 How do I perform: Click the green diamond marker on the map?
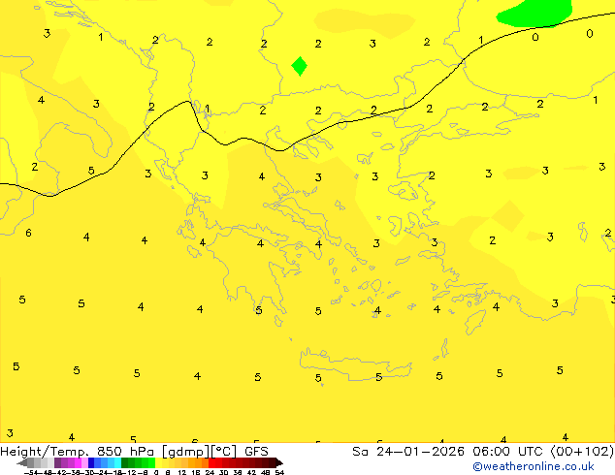pyautogui.click(x=300, y=66)
